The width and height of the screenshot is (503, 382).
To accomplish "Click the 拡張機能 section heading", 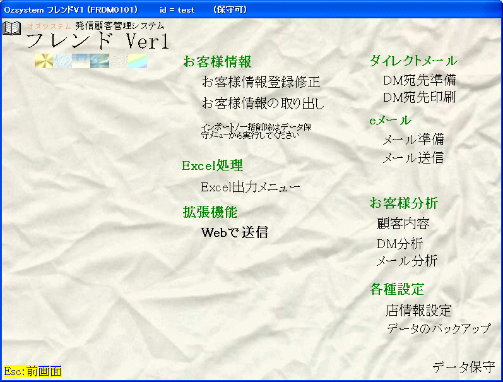I will (x=210, y=212).
